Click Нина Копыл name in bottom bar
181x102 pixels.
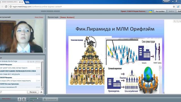click(x=6, y=99)
